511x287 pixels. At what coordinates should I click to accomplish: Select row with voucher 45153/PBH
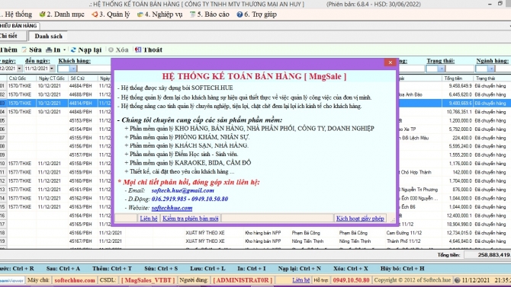coord(80,120)
